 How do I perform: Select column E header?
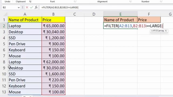[120, 14]
